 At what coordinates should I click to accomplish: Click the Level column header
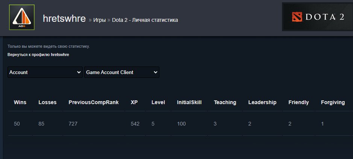click(158, 103)
